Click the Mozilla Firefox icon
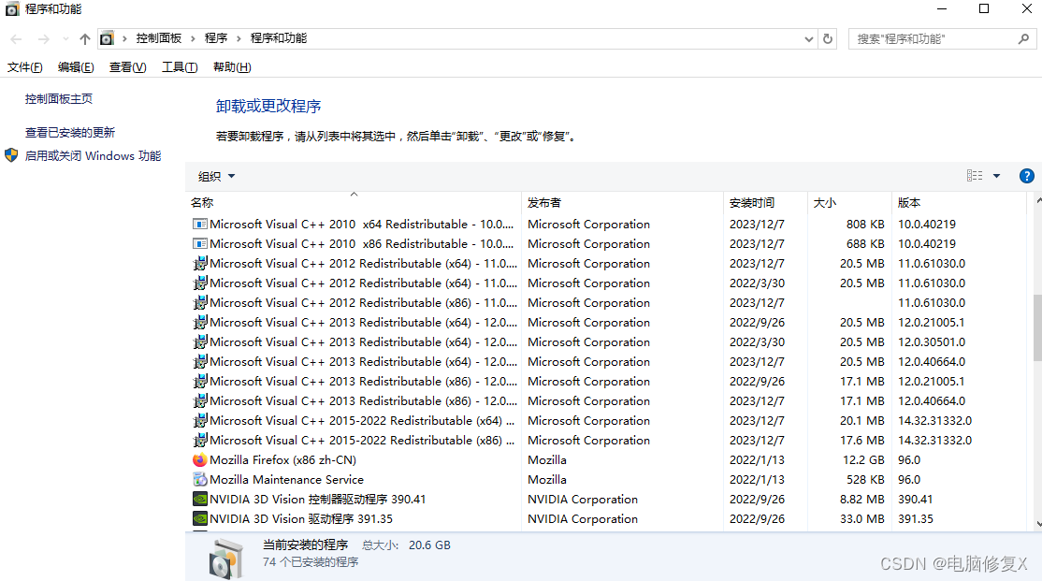The width and height of the screenshot is (1042, 581). (199, 460)
